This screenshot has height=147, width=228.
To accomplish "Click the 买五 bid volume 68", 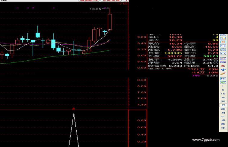I will pos(215,40).
